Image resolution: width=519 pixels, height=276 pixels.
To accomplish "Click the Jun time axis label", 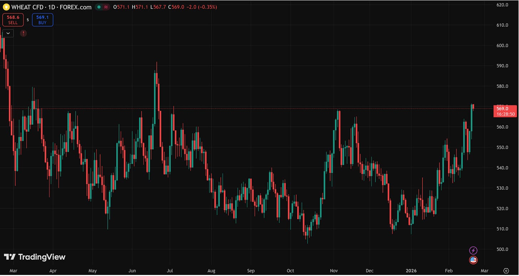I will 132,271.
